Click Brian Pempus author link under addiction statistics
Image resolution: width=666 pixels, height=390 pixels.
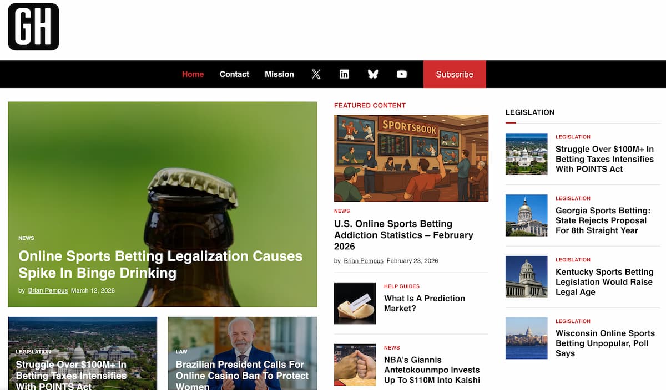[364, 261]
